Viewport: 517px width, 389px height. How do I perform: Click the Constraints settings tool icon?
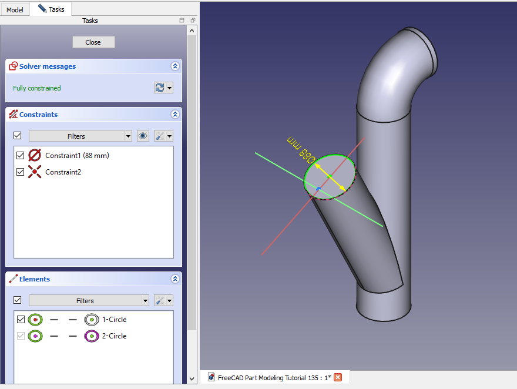coord(159,136)
